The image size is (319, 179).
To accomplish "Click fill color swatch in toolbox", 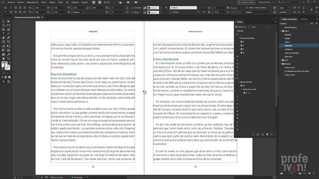I will point(4,65).
